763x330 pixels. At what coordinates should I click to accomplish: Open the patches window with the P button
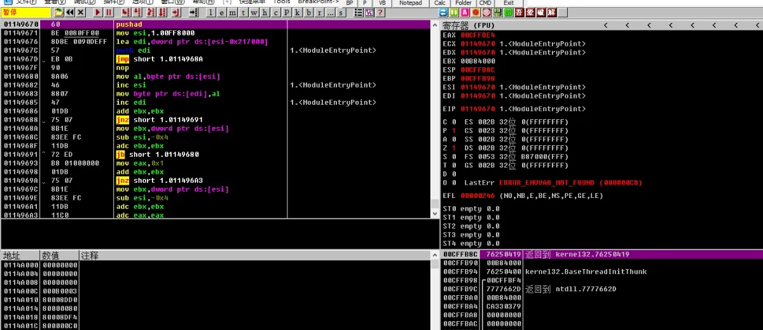(x=287, y=12)
